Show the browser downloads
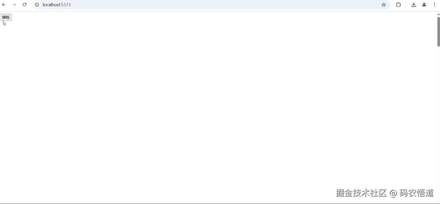The image size is (440, 204). 414,5
